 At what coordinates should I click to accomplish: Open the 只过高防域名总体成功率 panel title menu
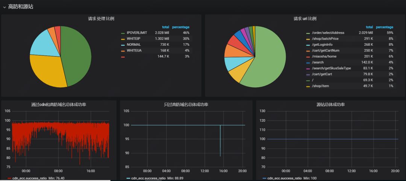click(186, 105)
